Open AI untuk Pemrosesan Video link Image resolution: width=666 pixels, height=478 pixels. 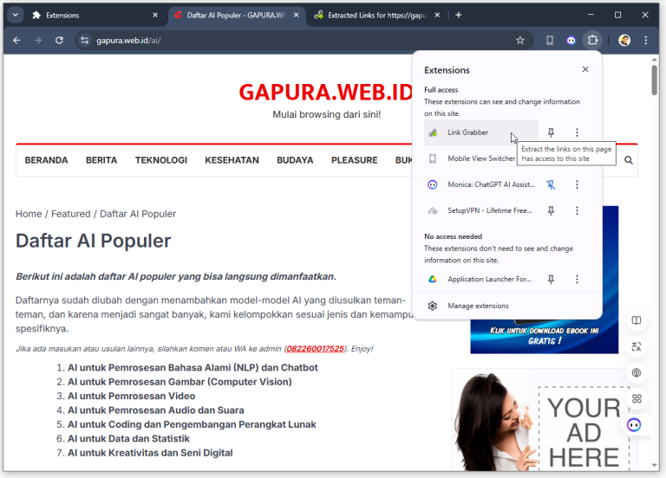131,396
